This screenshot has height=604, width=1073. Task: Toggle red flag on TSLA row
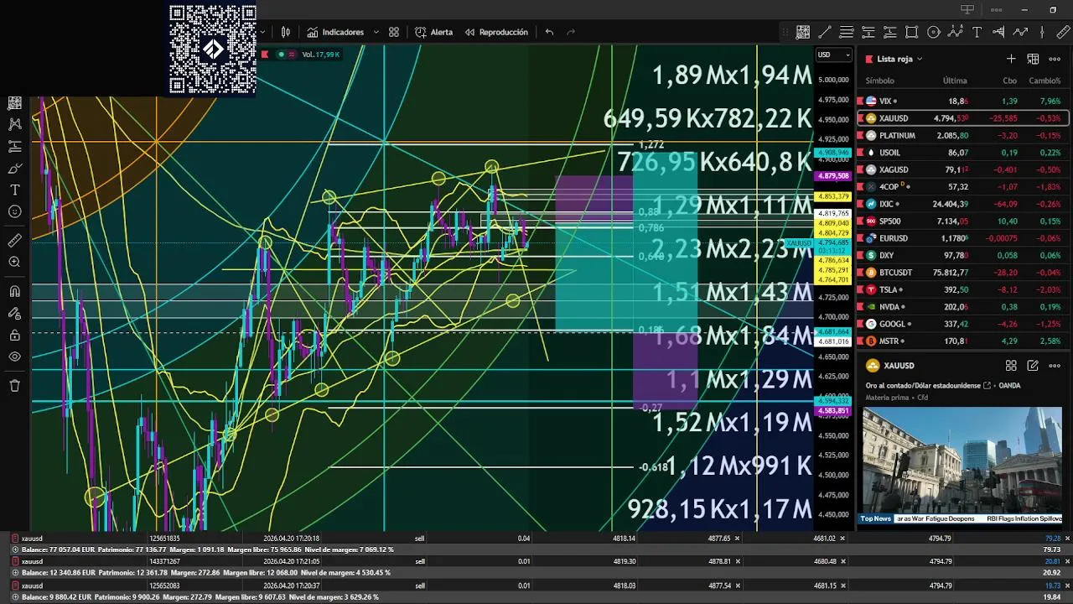pyautogui.click(x=861, y=289)
